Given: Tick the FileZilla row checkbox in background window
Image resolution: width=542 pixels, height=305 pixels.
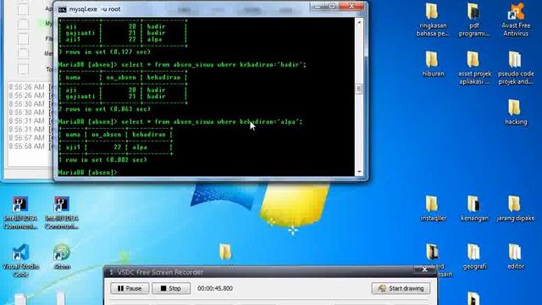Looking at the screenshot, I should click(x=23, y=39).
